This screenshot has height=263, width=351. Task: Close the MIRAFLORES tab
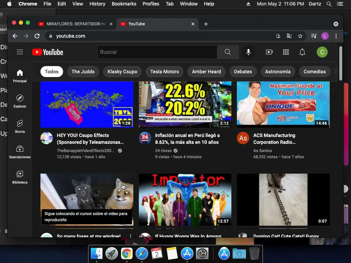pyautogui.click(x=111, y=24)
